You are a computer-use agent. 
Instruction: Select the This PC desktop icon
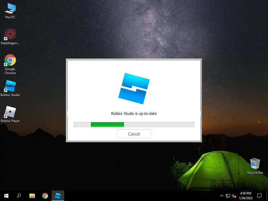(10, 11)
